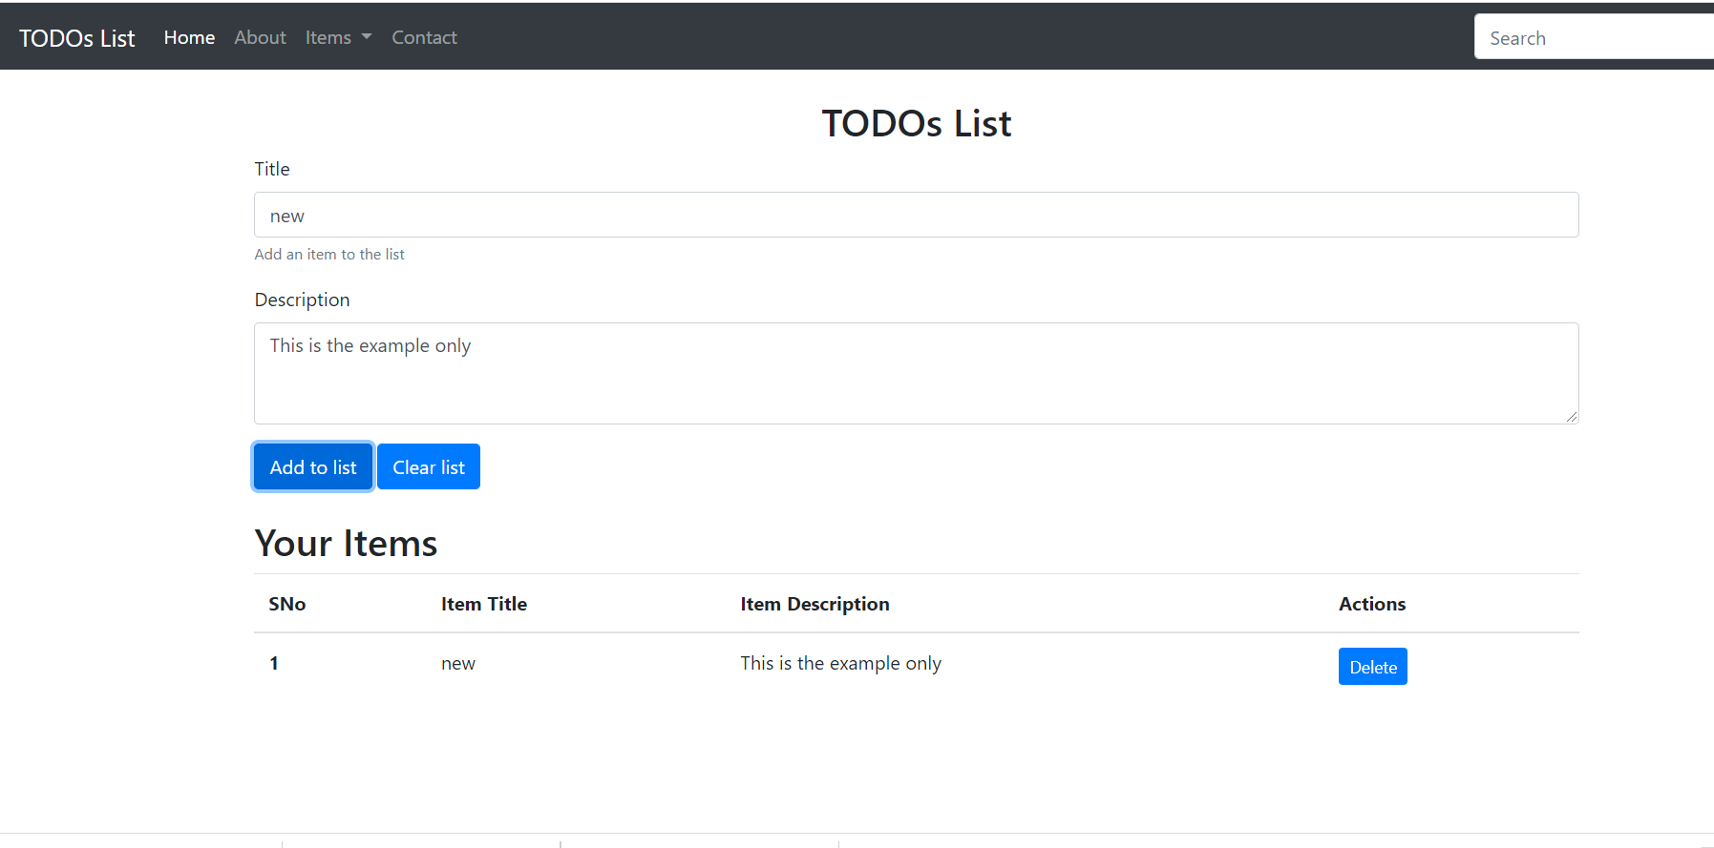
Task: Delete the first item in the table
Action: (x=1372, y=667)
